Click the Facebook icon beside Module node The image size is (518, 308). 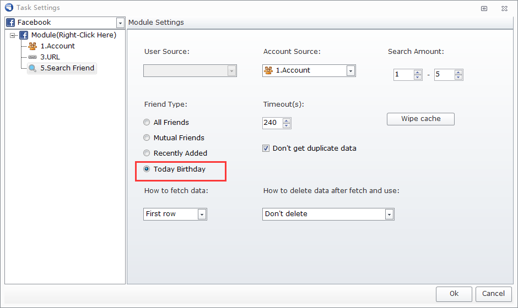pos(24,35)
